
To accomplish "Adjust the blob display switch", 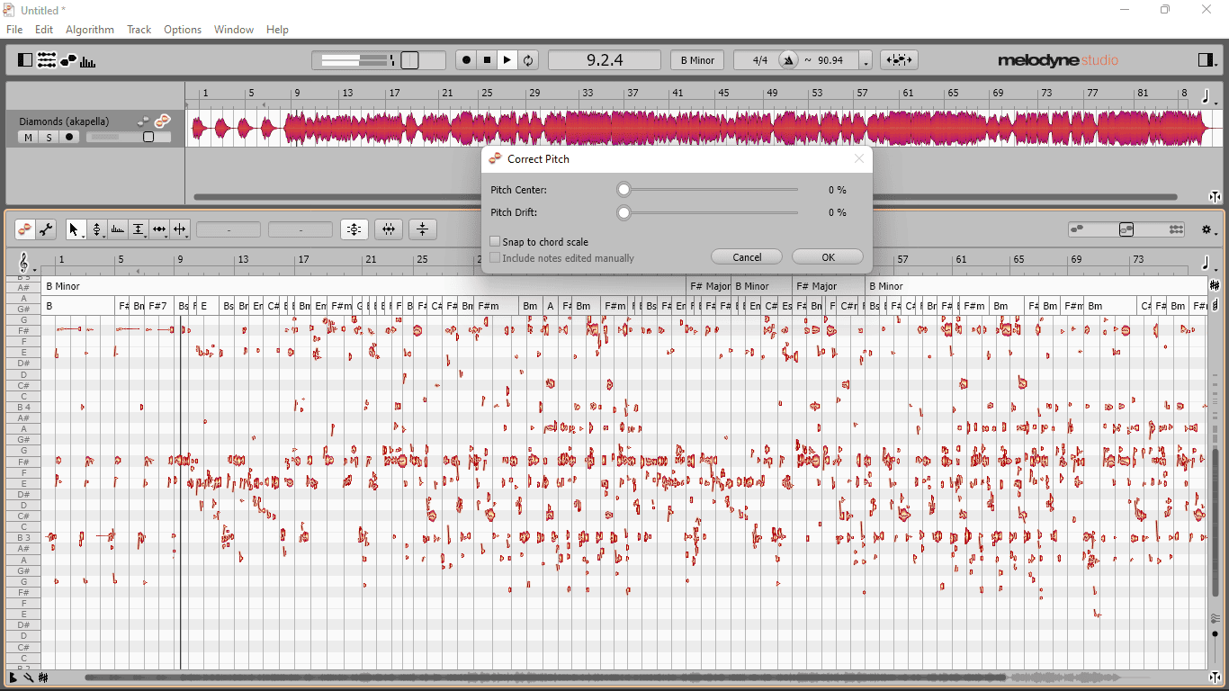I will pos(1126,230).
